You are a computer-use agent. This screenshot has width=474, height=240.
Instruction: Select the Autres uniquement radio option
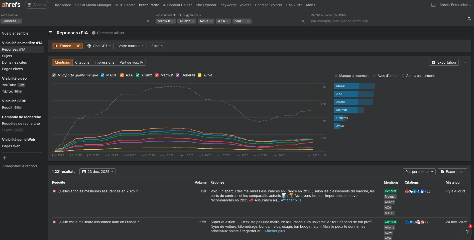click(x=403, y=76)
